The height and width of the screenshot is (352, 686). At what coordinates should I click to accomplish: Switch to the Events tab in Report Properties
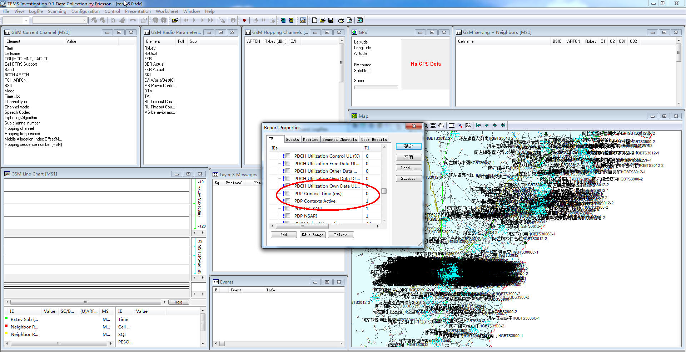pyautogui.click(x=292, y=139)
